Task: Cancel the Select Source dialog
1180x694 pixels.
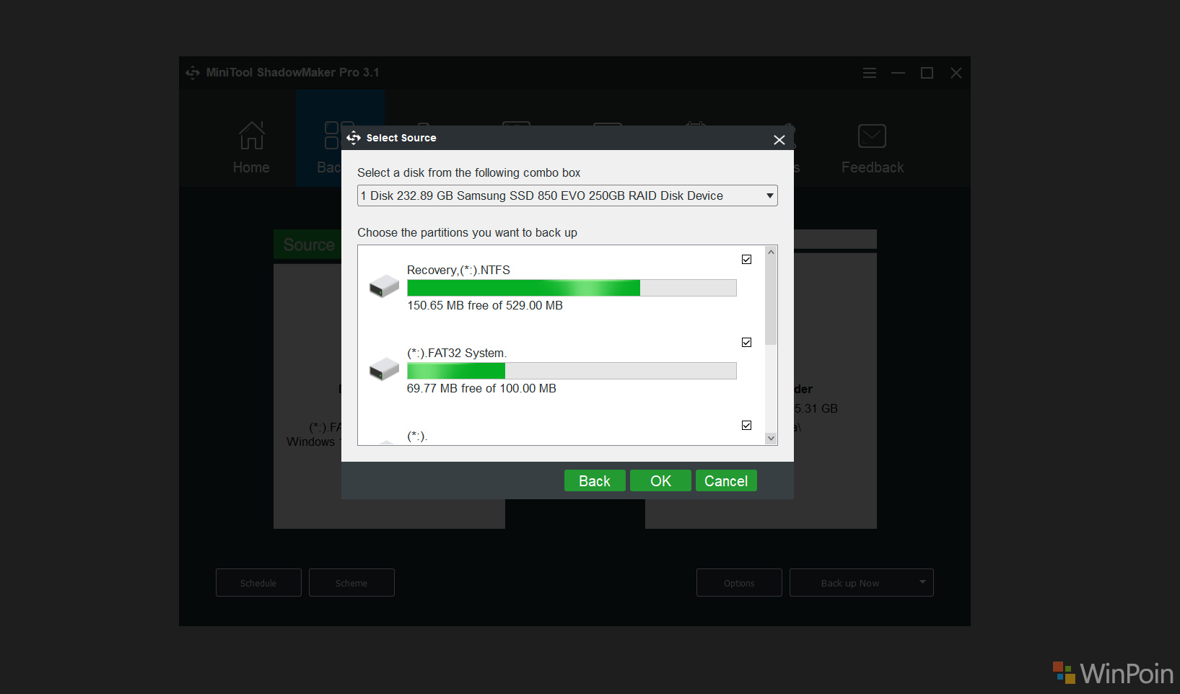Action: (x=726, y=481)
